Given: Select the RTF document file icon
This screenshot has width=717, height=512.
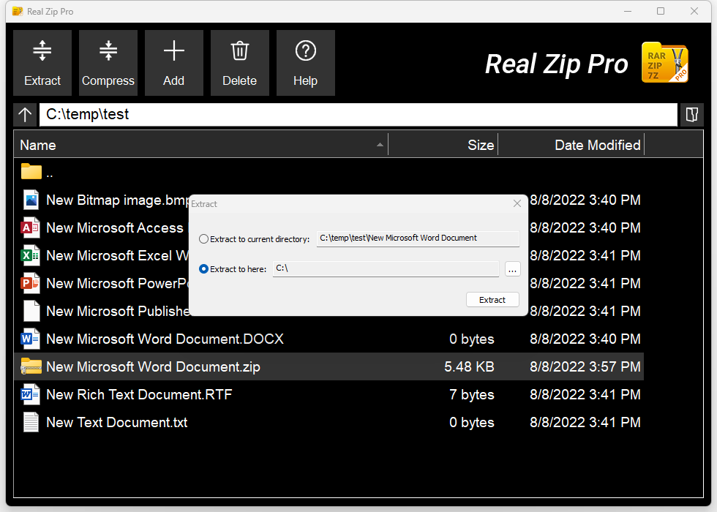Looking at the screenshot, I should [x=31, y=394].
